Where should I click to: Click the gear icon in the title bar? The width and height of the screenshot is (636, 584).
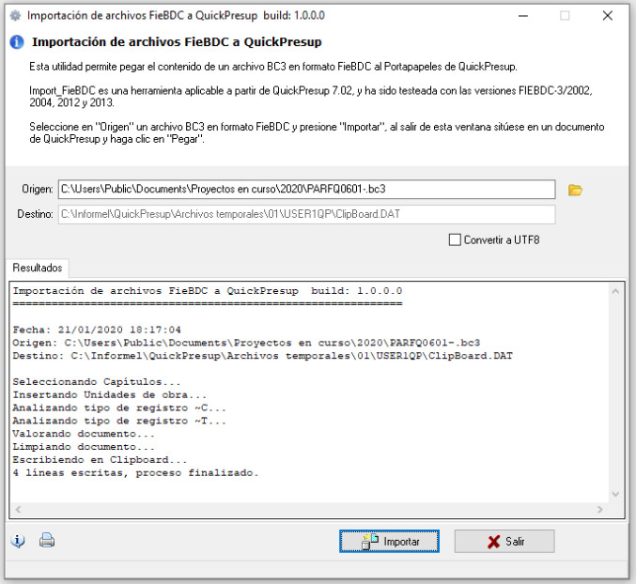tap(15, 15)
